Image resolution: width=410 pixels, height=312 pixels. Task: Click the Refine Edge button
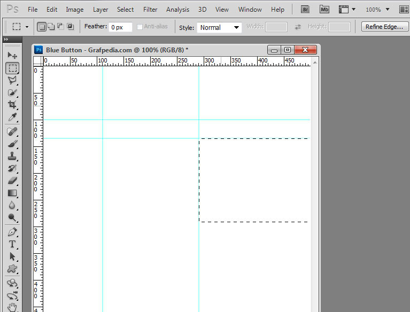(384, 27)
